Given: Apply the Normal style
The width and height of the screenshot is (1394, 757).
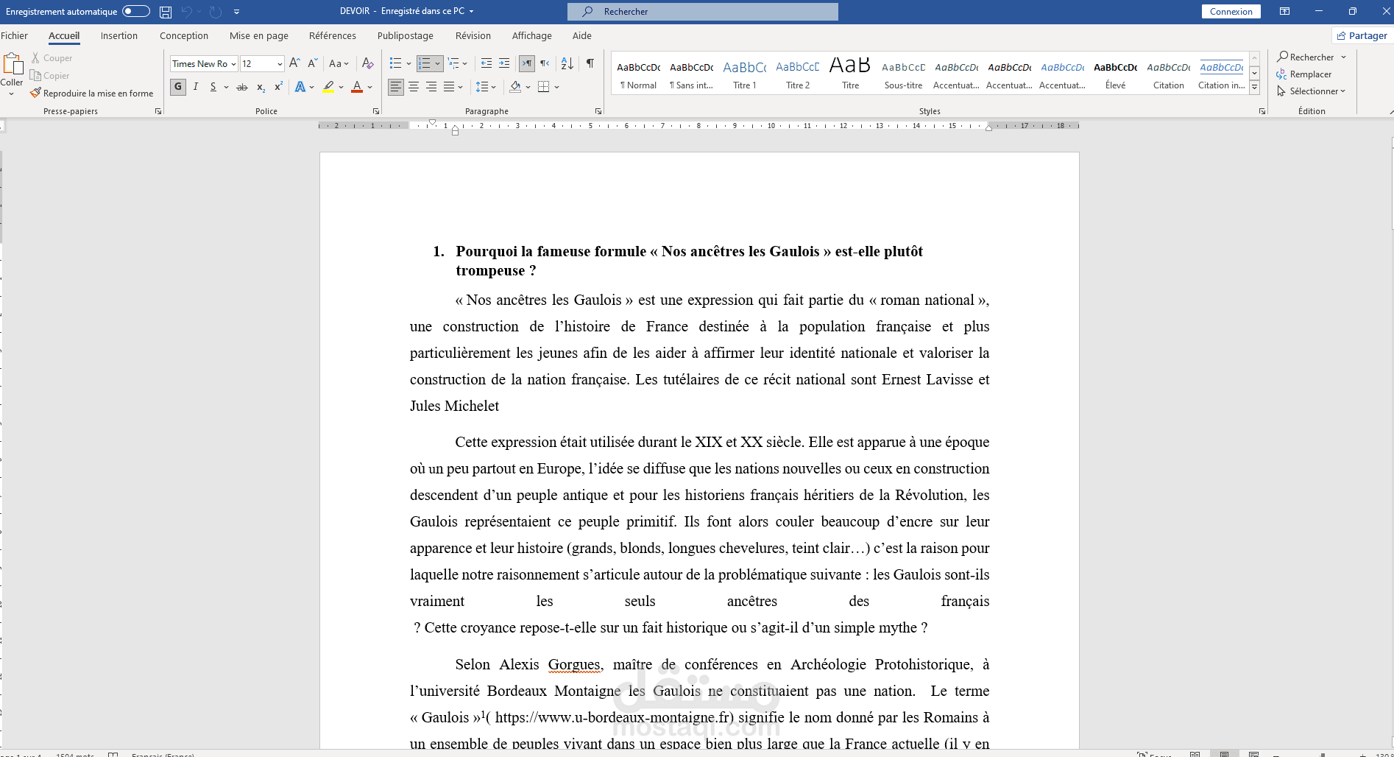Looking at the screenshot, I should [x=639, y=74].
